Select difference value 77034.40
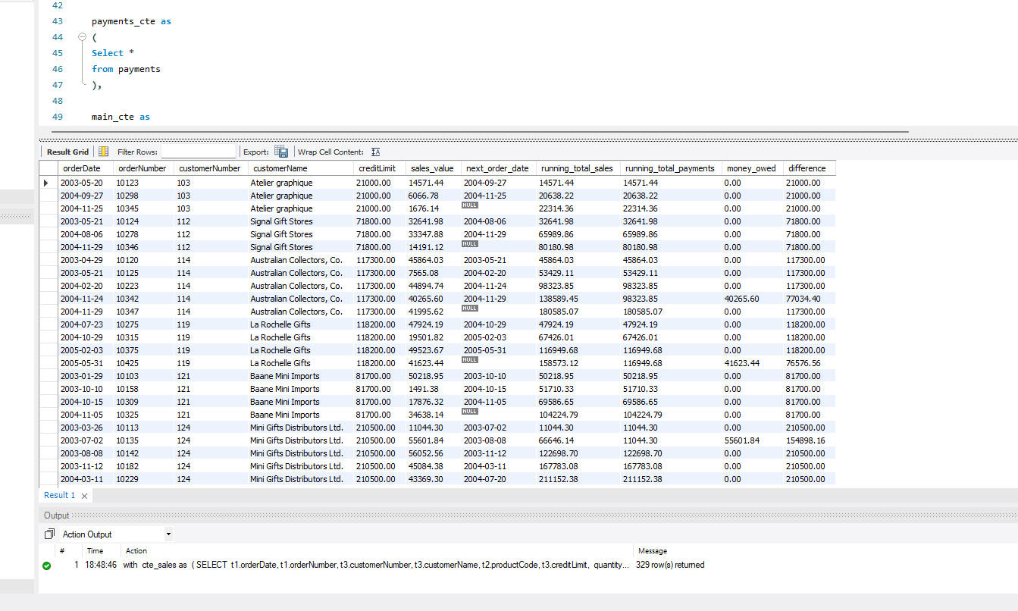 pyautogui.click(x=805, y=299)
